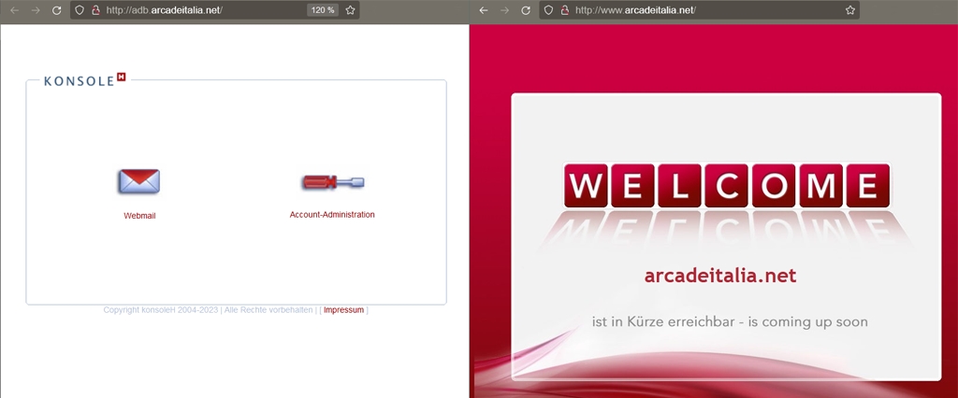Click the konsoleH logo

[85, 79]
